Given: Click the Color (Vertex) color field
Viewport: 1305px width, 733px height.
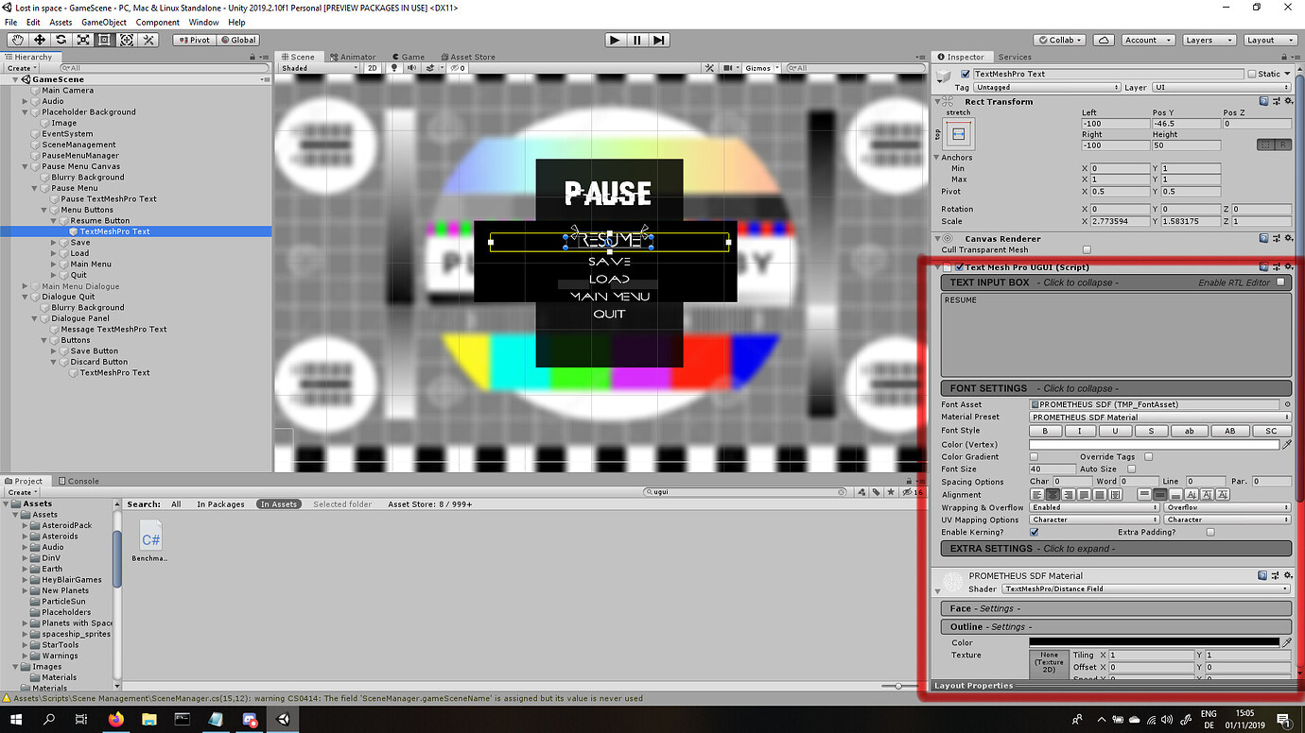Looking at the screenshot, I should [1154, 444].
